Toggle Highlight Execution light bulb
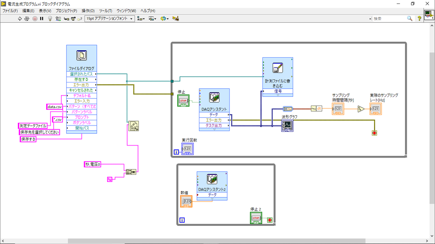The width and height of the screenshot is (435, 244). pos(50,19)
